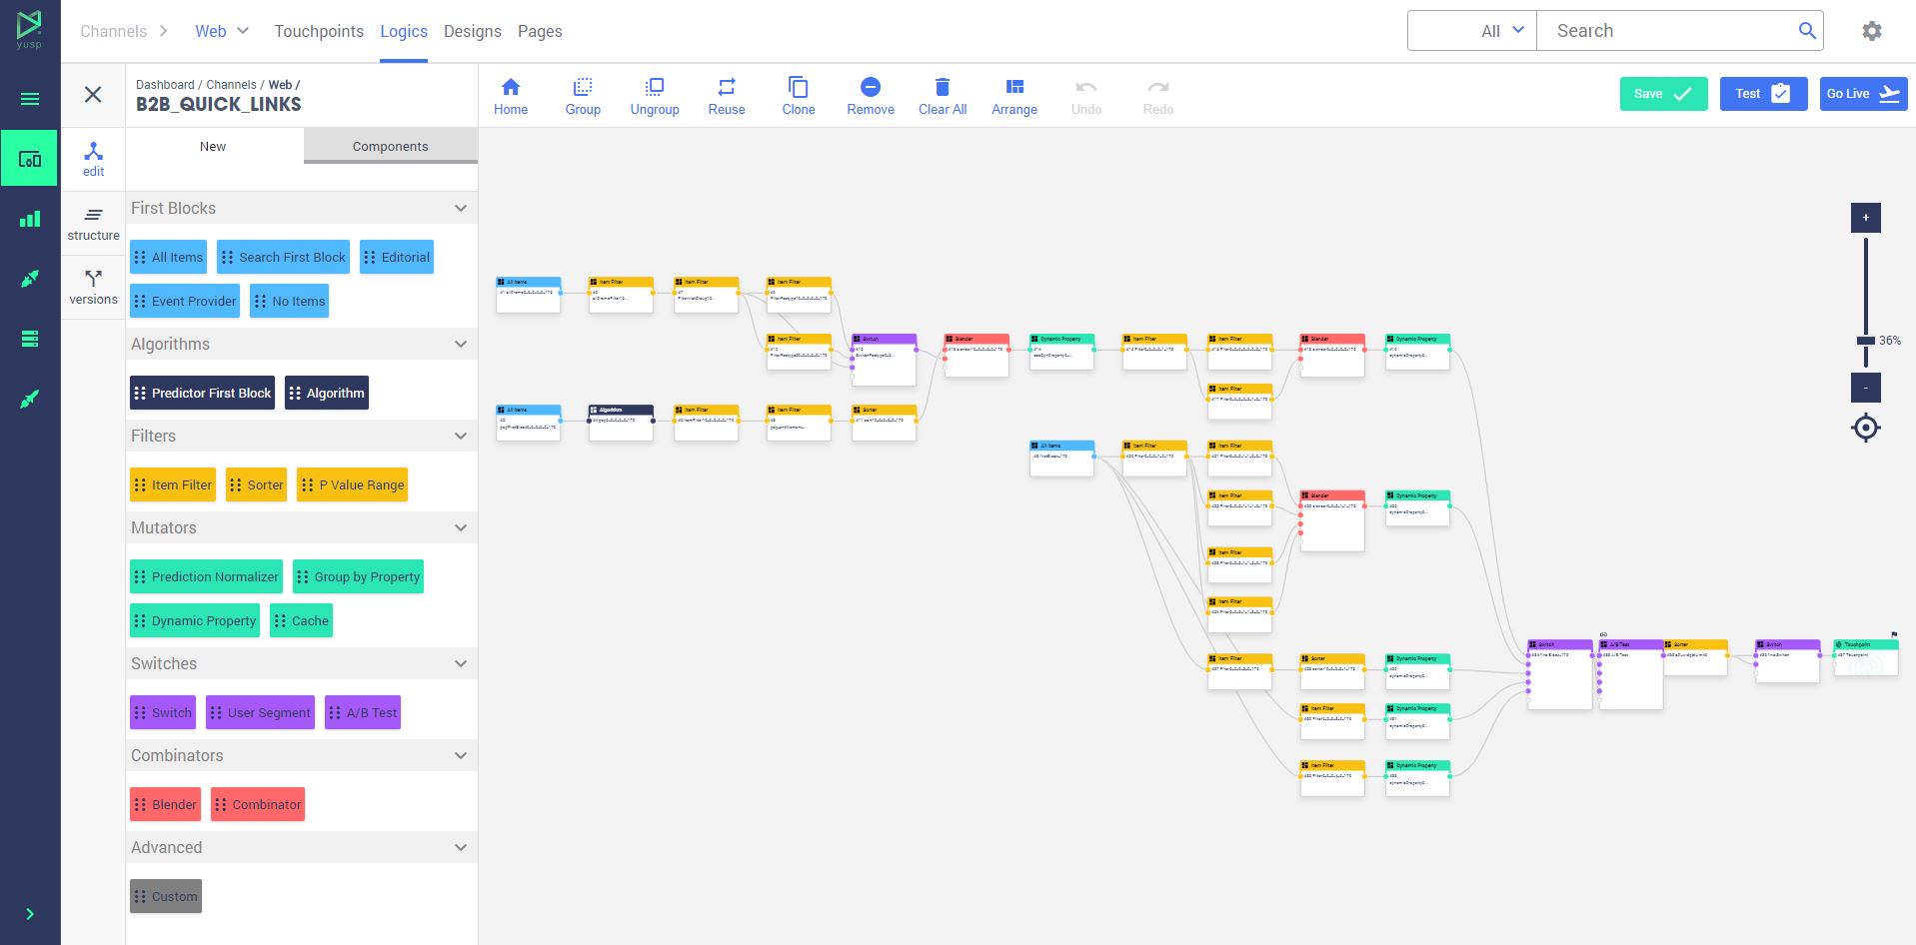Collapse the Combinators section
The width and height of the screenshot is (1916, 945).
click(461, 755)
